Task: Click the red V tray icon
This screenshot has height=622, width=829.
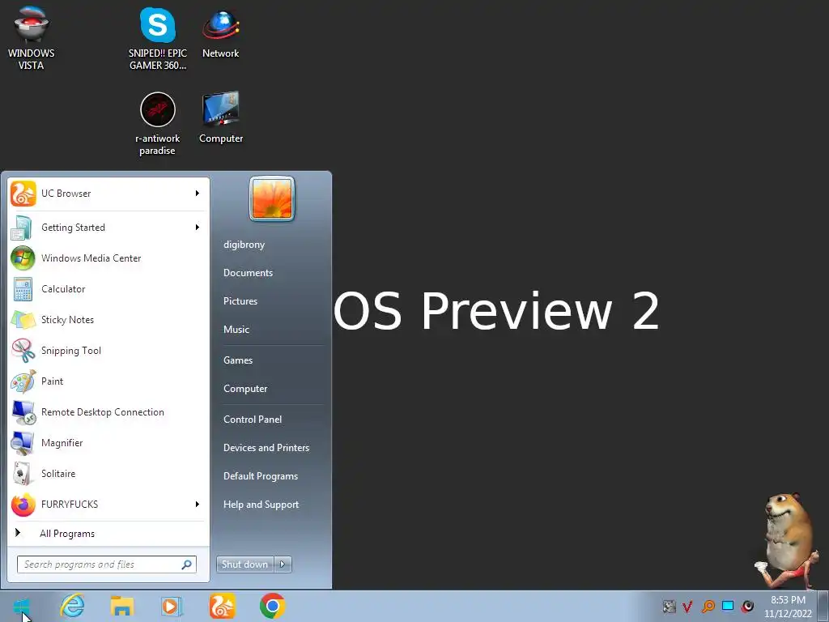Action: (x=687, y=606)
